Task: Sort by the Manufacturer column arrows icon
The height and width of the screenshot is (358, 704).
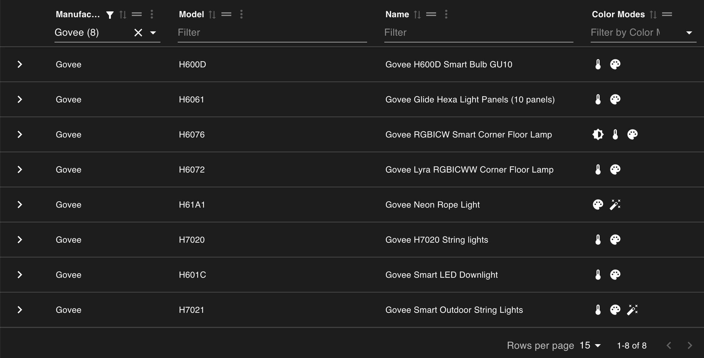Action: pyautogui.click(x=123, y=14)
